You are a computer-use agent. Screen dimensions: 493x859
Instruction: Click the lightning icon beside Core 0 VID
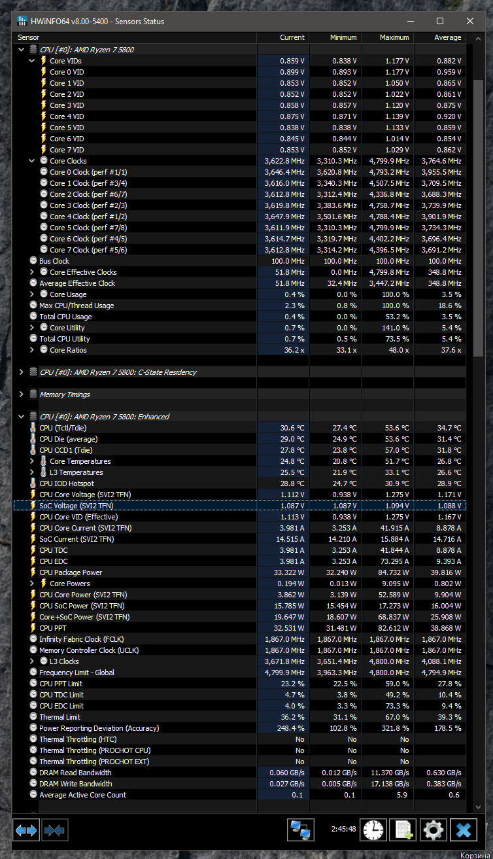point(44,72)
